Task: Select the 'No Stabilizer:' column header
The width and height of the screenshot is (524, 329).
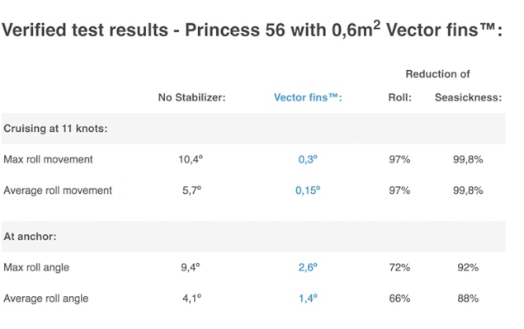Action: (191, 97)
